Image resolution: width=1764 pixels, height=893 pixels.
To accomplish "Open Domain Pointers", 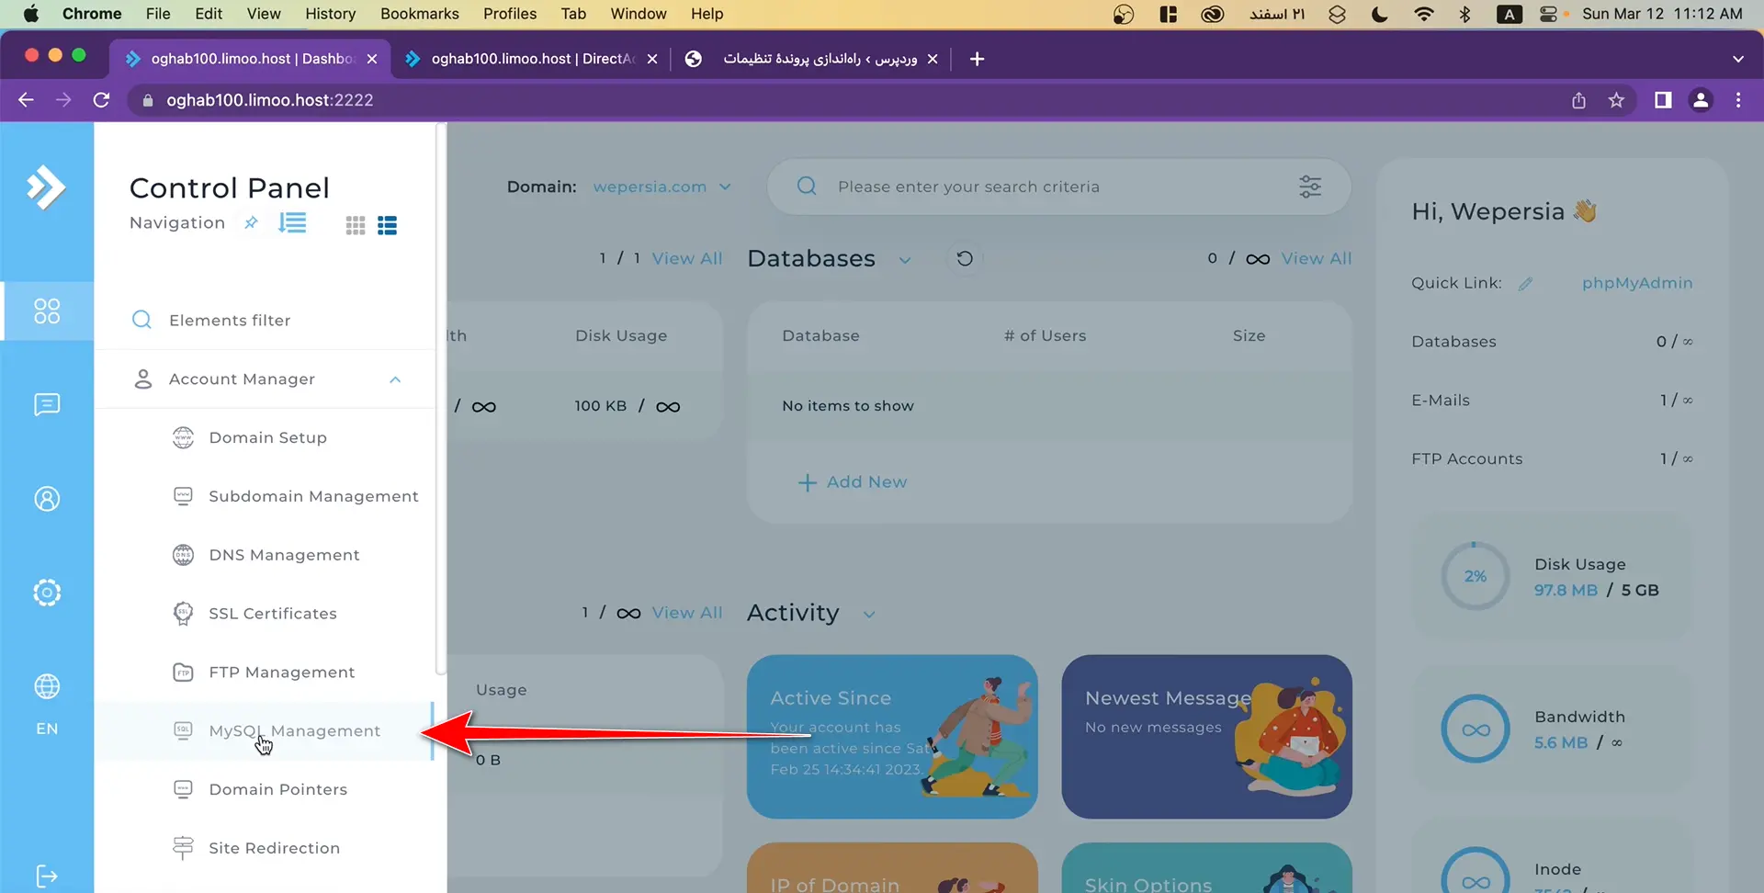I will tap(277, 789).
